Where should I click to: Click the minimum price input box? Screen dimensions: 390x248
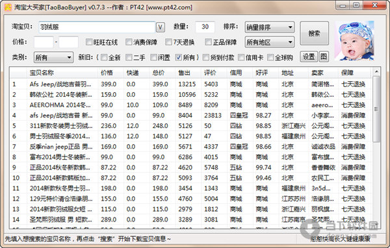pyautogui.click(x=44, y=42)
